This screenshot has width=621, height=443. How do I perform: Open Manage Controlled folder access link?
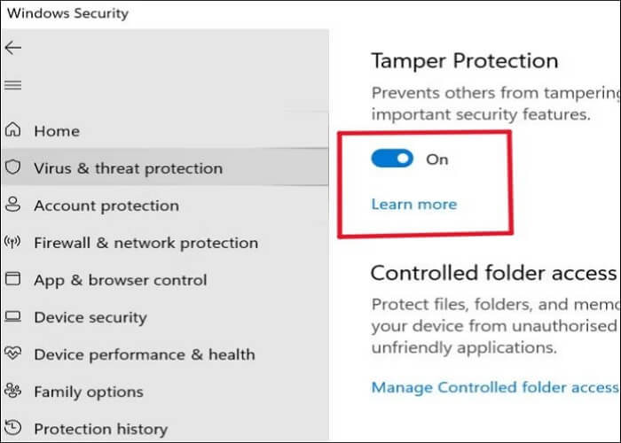pyautogui.click(x=494, y=387)
